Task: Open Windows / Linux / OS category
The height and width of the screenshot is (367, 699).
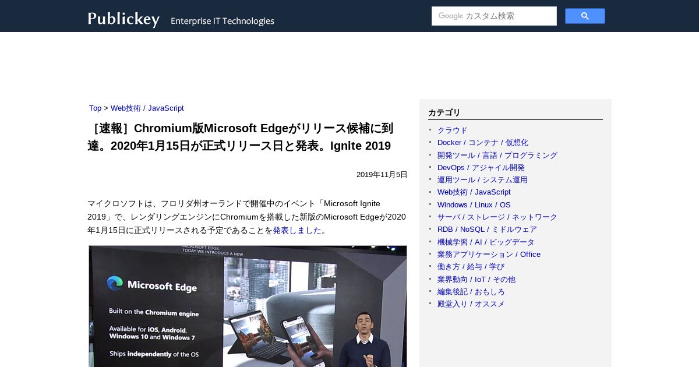Action: 474,205
